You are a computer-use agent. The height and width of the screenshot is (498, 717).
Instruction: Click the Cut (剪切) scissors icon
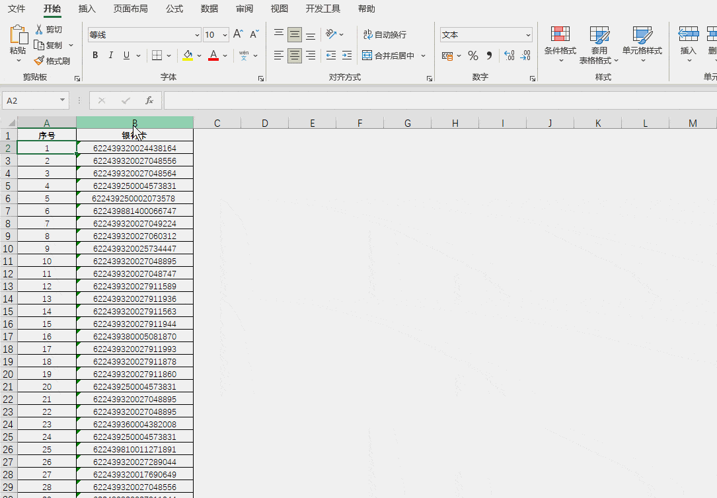[x=39, y=30]
